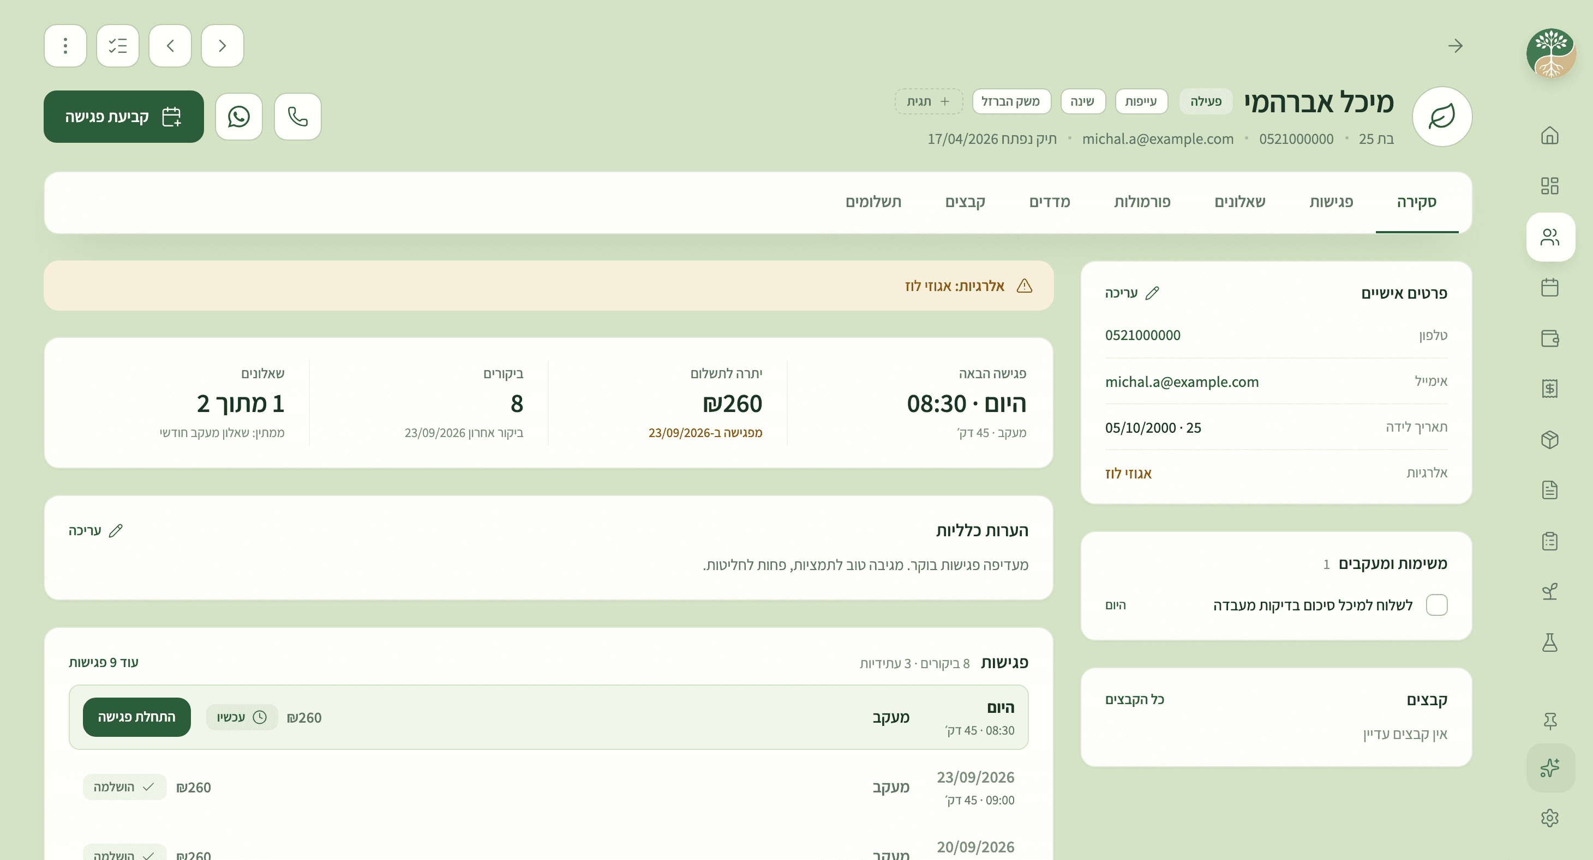Open the settings gear icon
Image resolution: width=1593 pixels, height=860 pixels.
1550,818
